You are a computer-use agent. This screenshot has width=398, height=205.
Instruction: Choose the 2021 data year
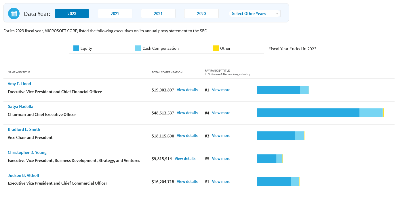point(158,14)
